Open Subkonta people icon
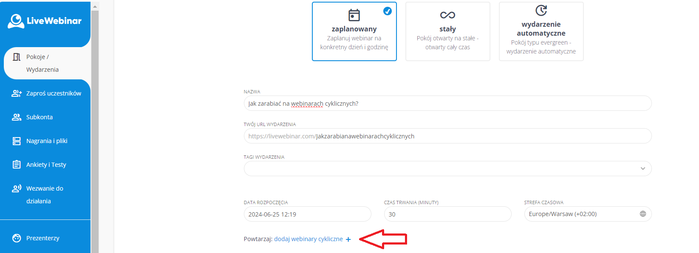The image size is (699, 253). coord(17,117)
